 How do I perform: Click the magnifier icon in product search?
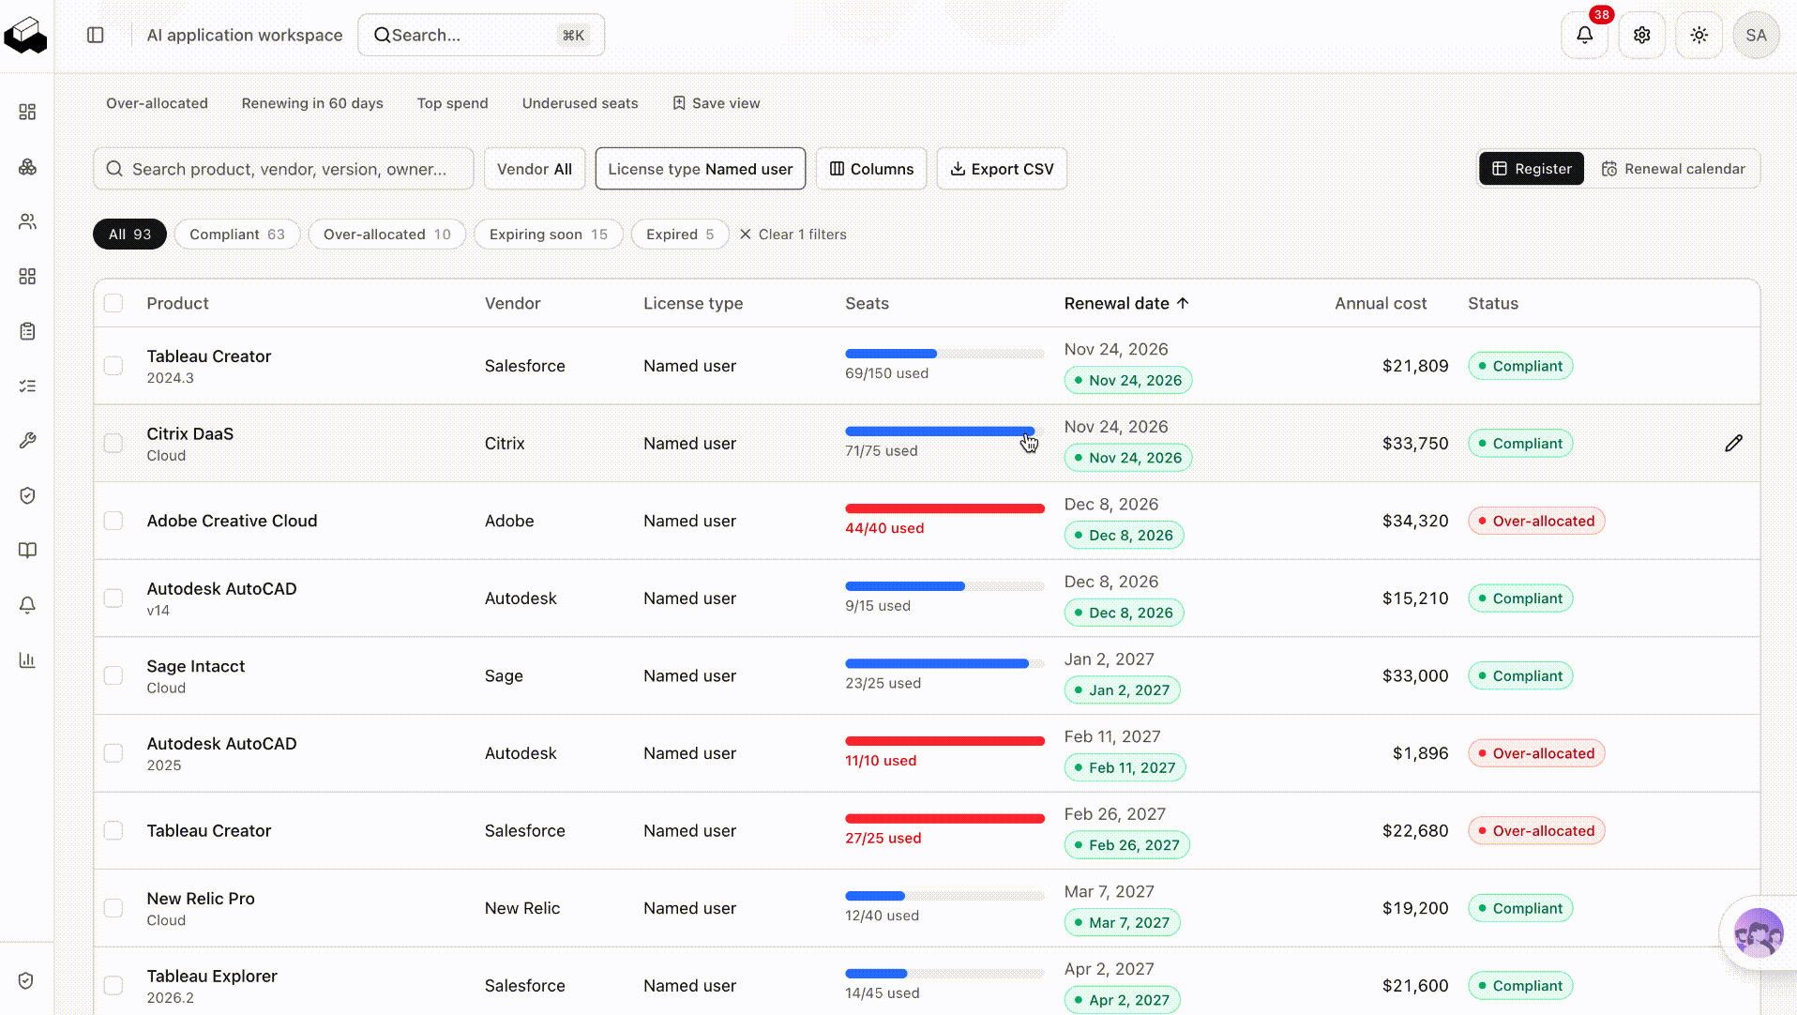(114, 169)
